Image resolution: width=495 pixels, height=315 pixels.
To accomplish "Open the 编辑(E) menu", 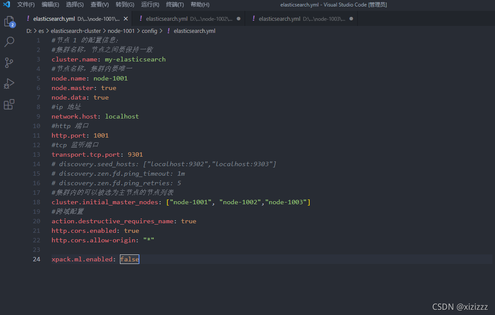I will pos(50,4).
